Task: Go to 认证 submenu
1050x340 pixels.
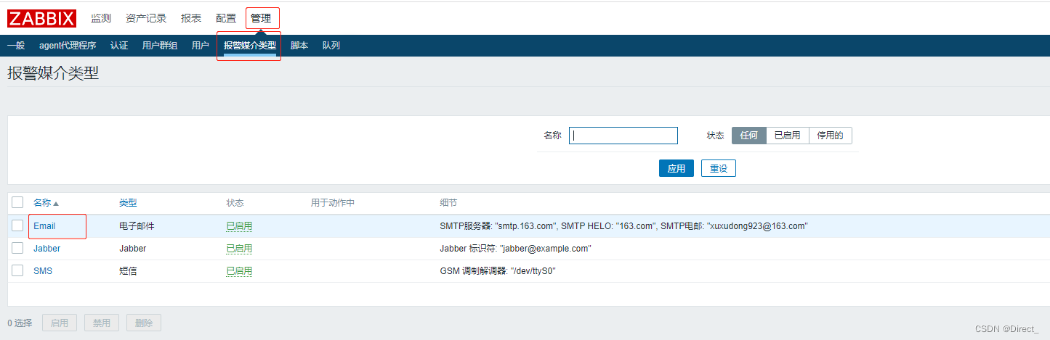Action: (119, 46)
